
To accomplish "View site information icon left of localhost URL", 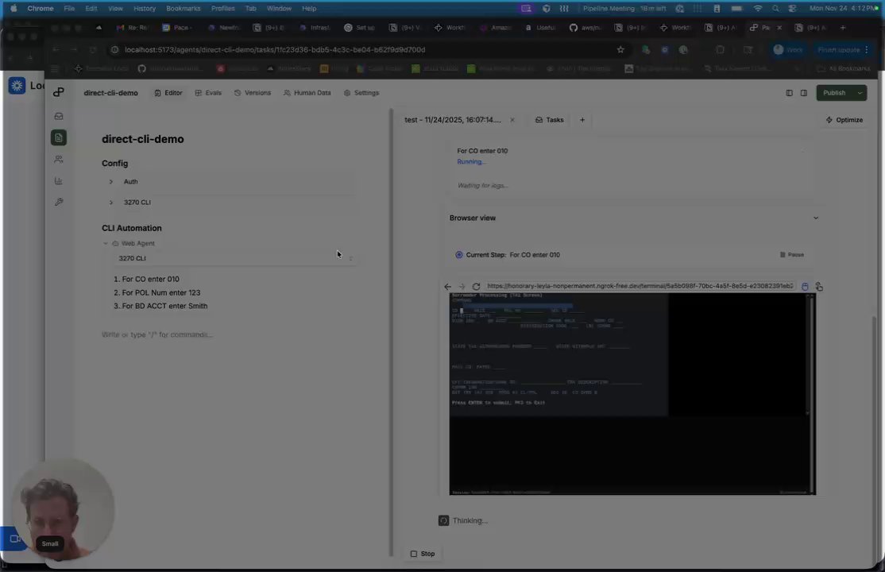I will 114,50.
